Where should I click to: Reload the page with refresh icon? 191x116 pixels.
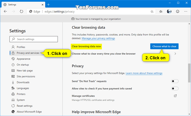pos(21,11)
